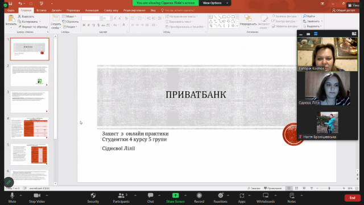Click the Find (Найти) magnifier button

(309, 16)
